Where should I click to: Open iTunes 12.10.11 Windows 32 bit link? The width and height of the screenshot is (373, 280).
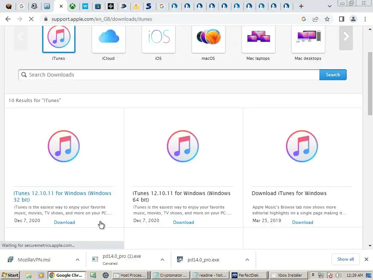point(62,197)
